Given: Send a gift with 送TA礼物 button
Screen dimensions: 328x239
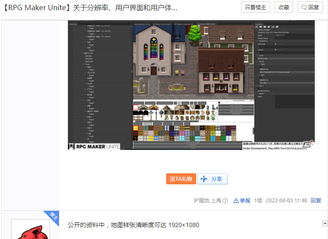Looking at the screenshot, I should point(181,179).
